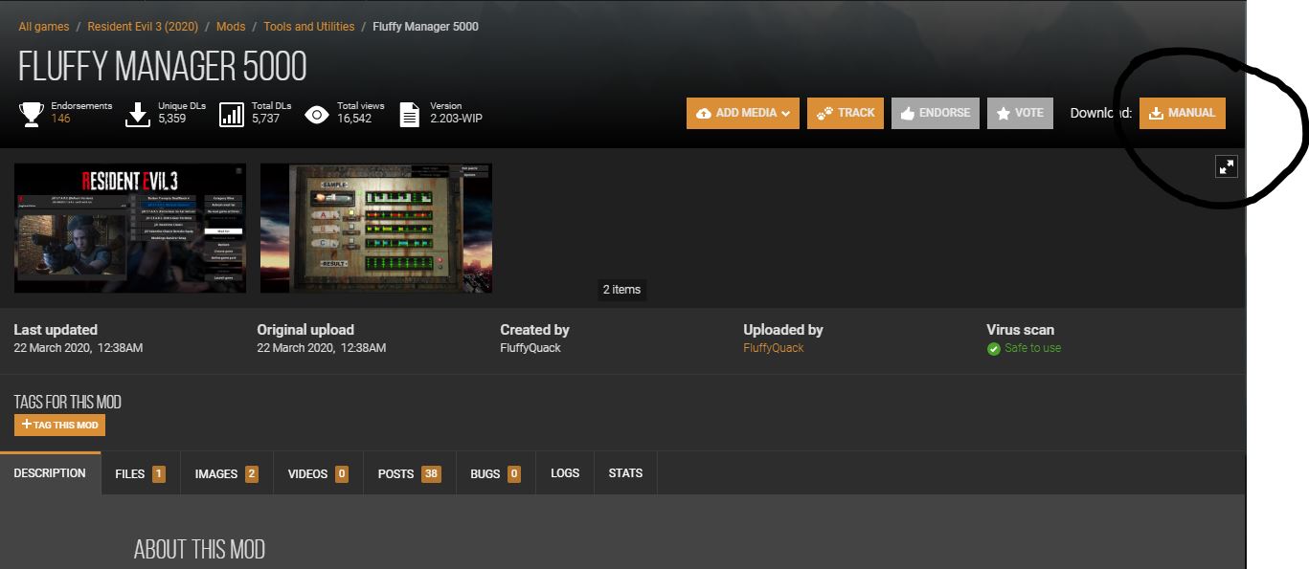Click the endorsements count 146
The image size is (1309, 569).
(x=60, y=119)
